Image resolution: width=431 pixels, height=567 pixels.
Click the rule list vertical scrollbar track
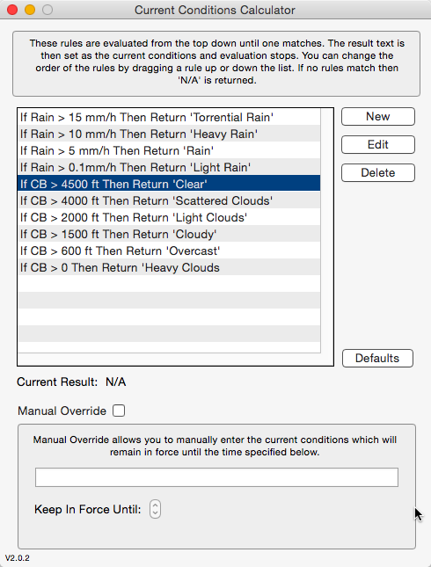tap(327, 230)
